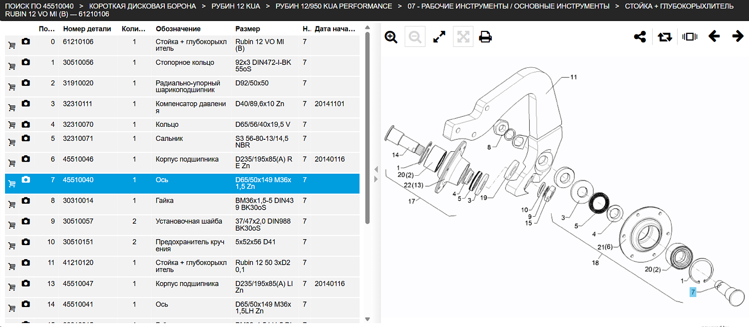Select callout 19 in the diagram
The height and width of the screenshot is (327, 749).
coord(483,198)
